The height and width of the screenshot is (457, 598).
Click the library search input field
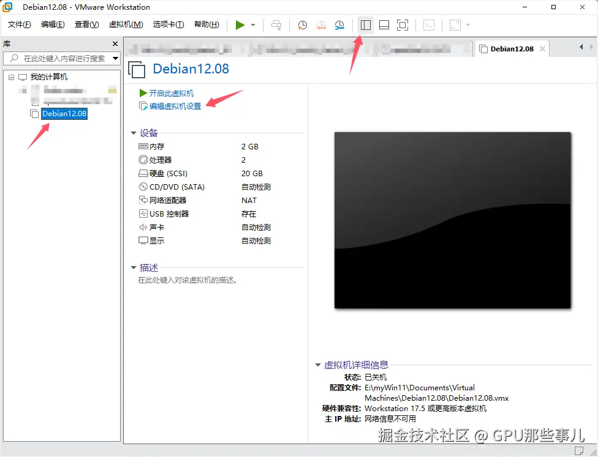tap(61, 59)
